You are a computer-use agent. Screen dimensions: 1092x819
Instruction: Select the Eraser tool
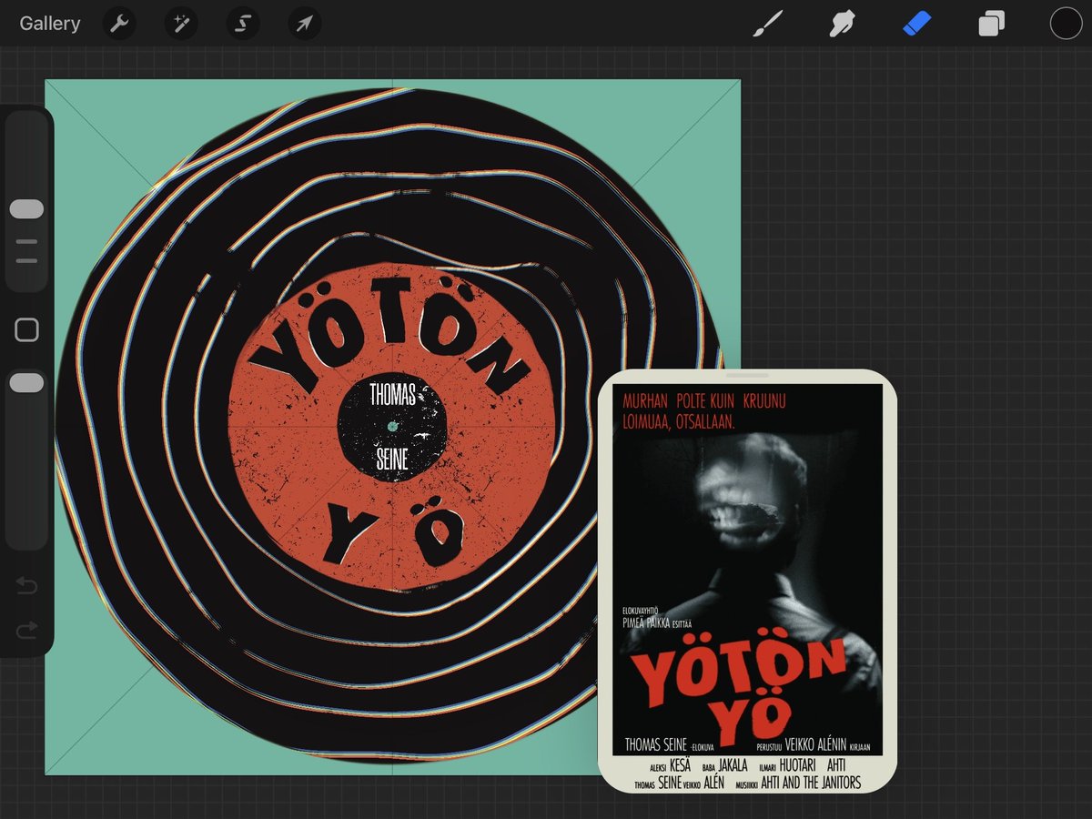pos(916,24)
